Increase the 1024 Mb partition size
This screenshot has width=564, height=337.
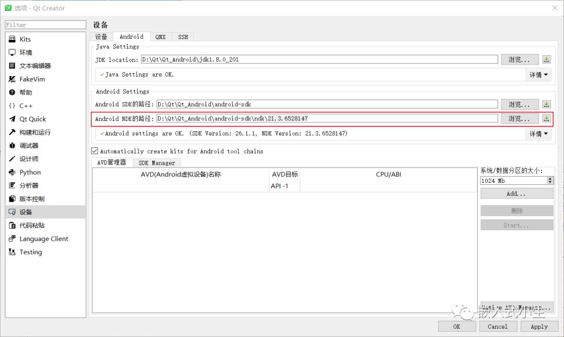(550, 179)
